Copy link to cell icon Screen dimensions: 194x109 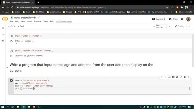pyautogui.click(x=169, y=77)
